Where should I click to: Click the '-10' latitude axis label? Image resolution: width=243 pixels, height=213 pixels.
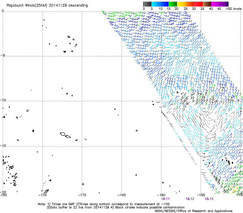tap(3, 100)
